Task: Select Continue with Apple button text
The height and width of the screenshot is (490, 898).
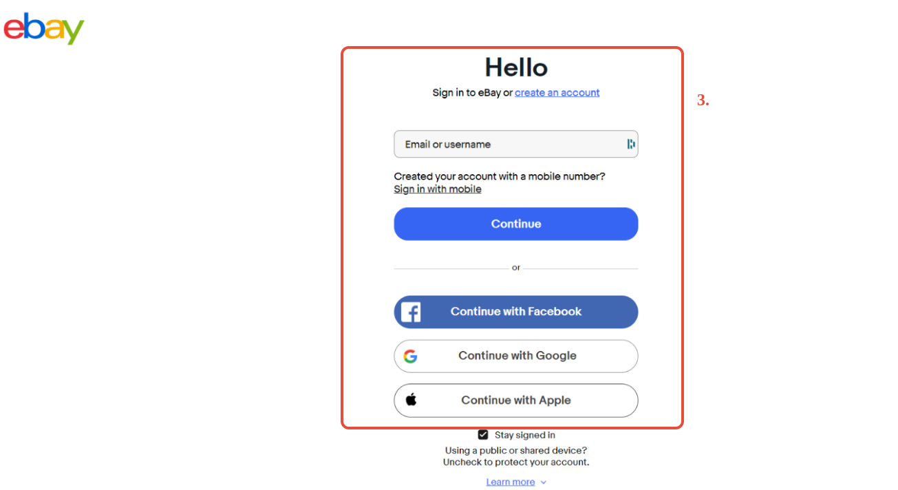Action: pos(516,400)
